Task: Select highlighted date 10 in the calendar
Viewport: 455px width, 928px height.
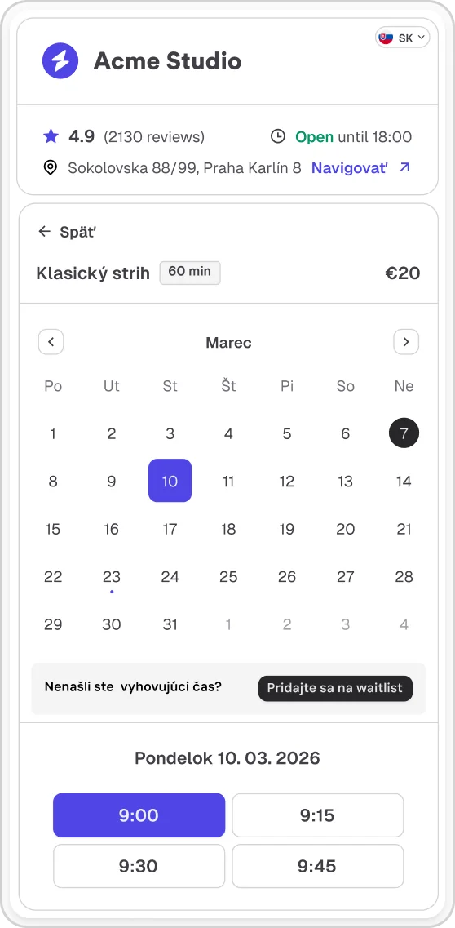Action: click(170, 481)
